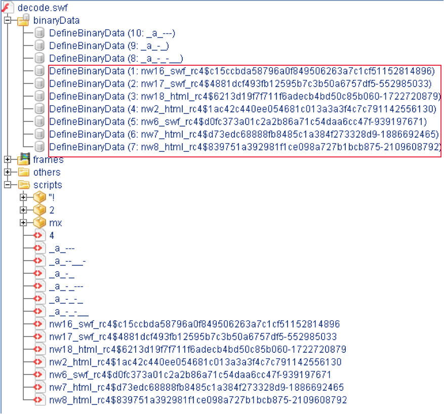Expand the others tree node

(x=8, y=172)
